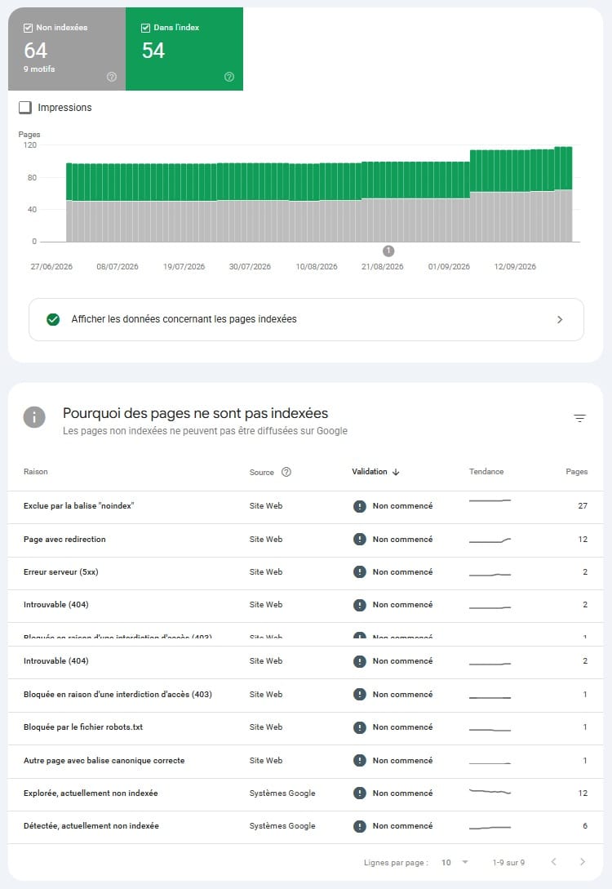Click the status icon in the robots.txt row
Image resolution: width=612 pixels, height=889 pixels.
click(359, 727)
